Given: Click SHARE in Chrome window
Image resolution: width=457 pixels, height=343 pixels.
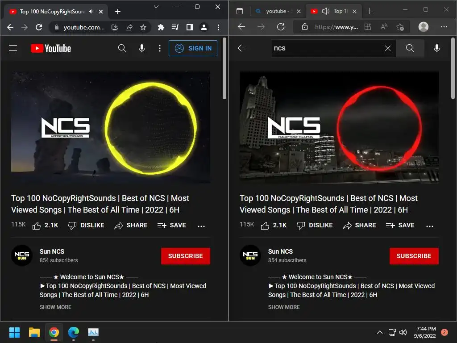Looking at the screenshot, I should 131,226.
